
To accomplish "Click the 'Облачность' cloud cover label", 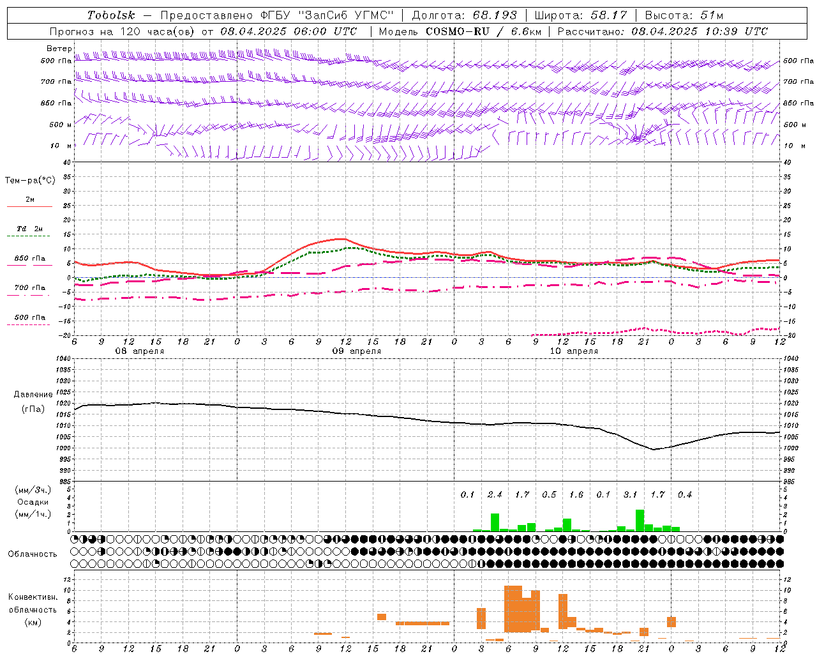I will click(33, 554).
